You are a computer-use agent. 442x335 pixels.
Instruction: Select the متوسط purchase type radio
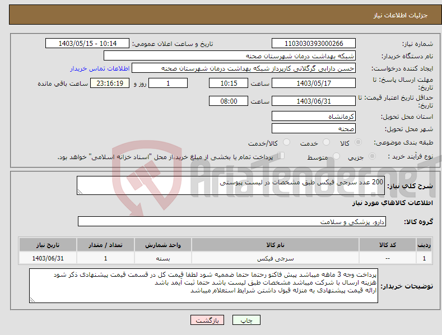pyautogui.click(x=336, y=156)
